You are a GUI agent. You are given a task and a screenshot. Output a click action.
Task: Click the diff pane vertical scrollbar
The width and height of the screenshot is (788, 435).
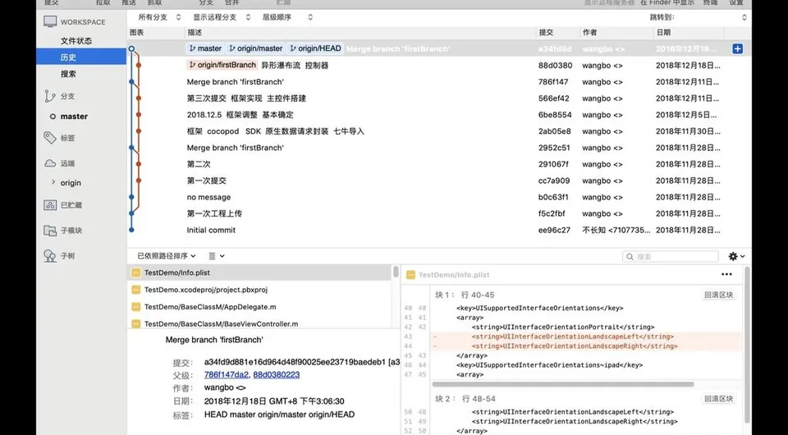point(747,345)
